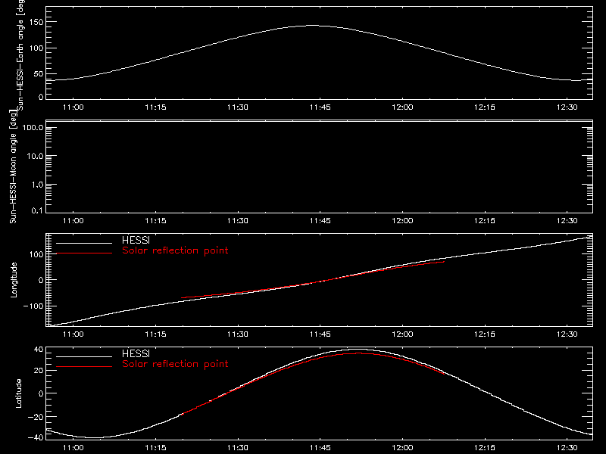Click the '150' tick label in the top plot

click(x=36, y=22)
